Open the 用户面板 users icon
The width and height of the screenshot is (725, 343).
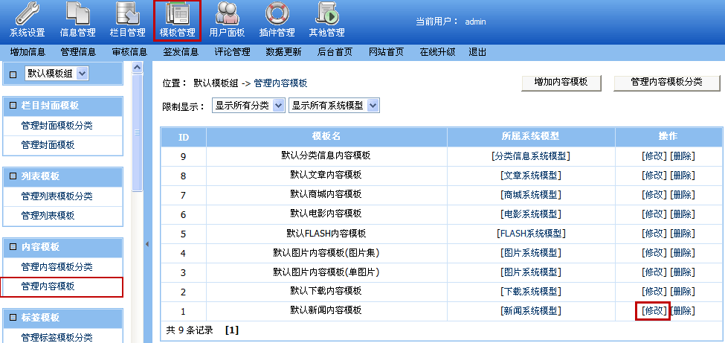click(227, 14)
